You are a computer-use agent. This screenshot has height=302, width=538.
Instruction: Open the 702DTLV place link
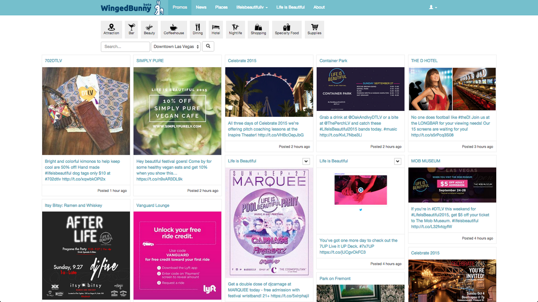[54, 60]
